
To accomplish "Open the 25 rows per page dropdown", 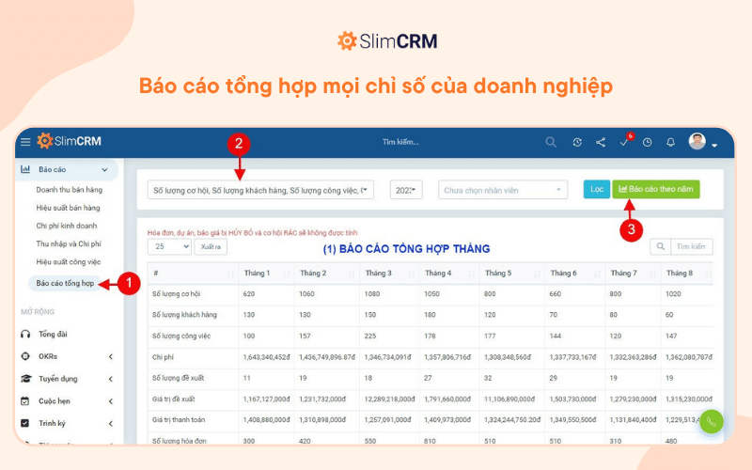I will click(169, 246).
